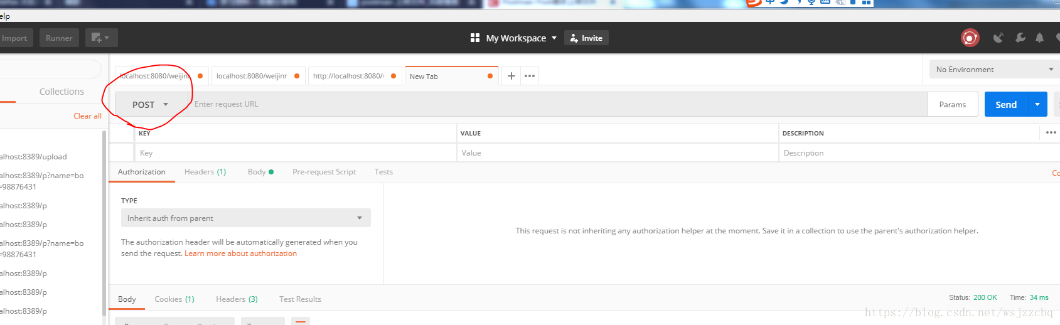The width and height of the screenshot is (1060, 325).
Task: Click the Key parameter field
Action: [296, 153]
